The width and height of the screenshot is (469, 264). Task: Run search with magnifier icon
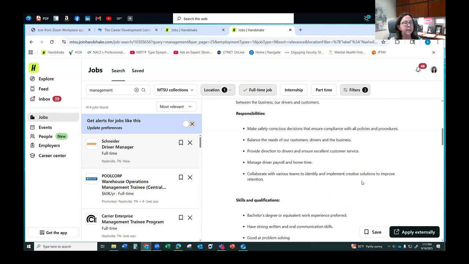tap(143, 90)
